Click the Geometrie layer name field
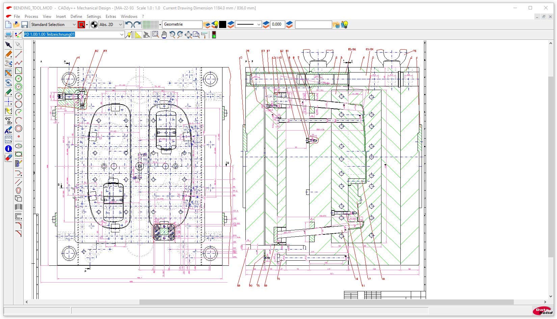The width and height of the screenshot is (557, 319). click(182, 25)
